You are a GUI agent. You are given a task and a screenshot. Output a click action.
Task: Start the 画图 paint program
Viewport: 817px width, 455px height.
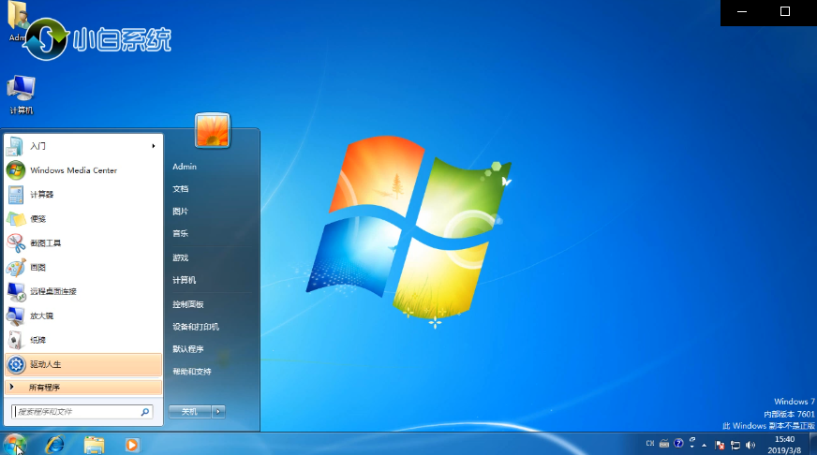coord(37,268)
